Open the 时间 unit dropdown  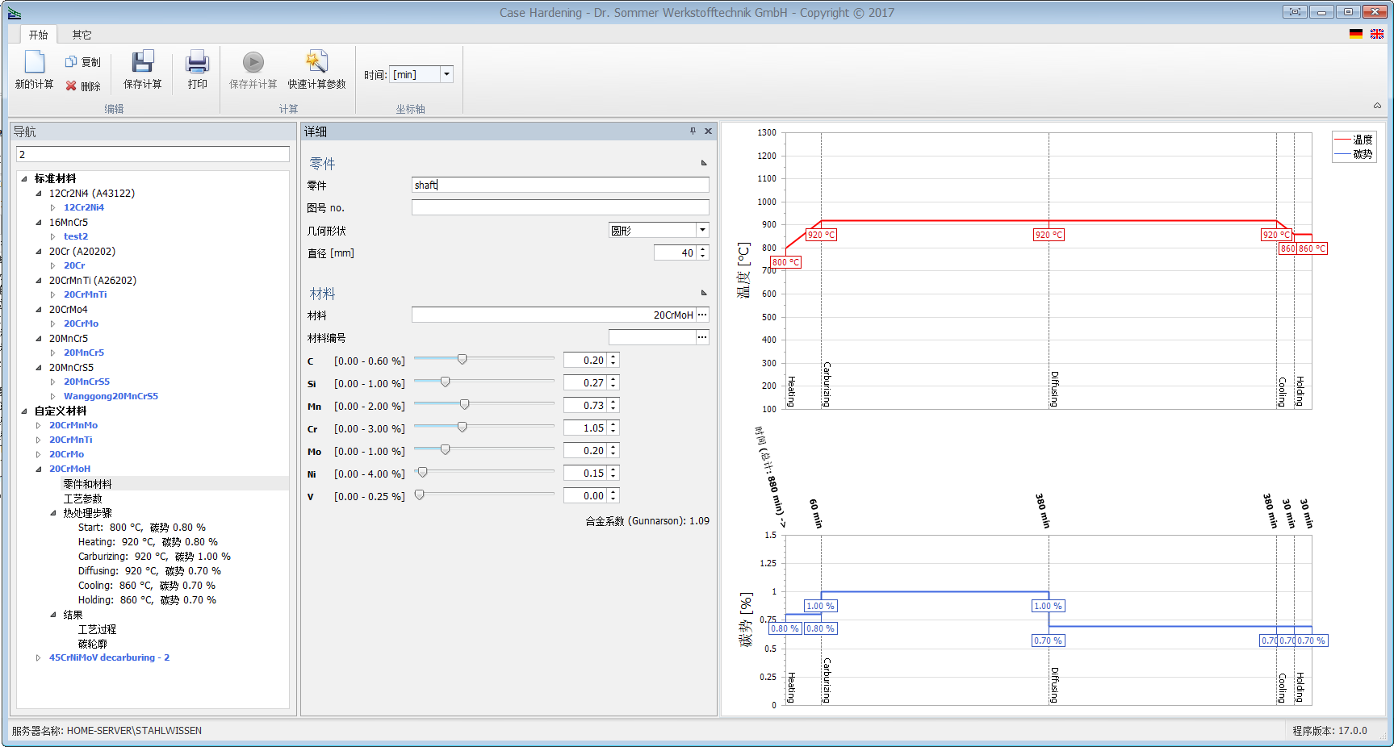point(446,74)
